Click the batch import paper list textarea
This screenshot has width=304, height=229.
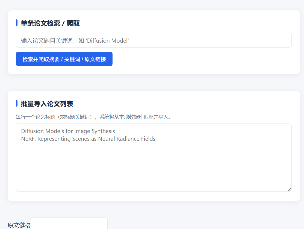154,157
